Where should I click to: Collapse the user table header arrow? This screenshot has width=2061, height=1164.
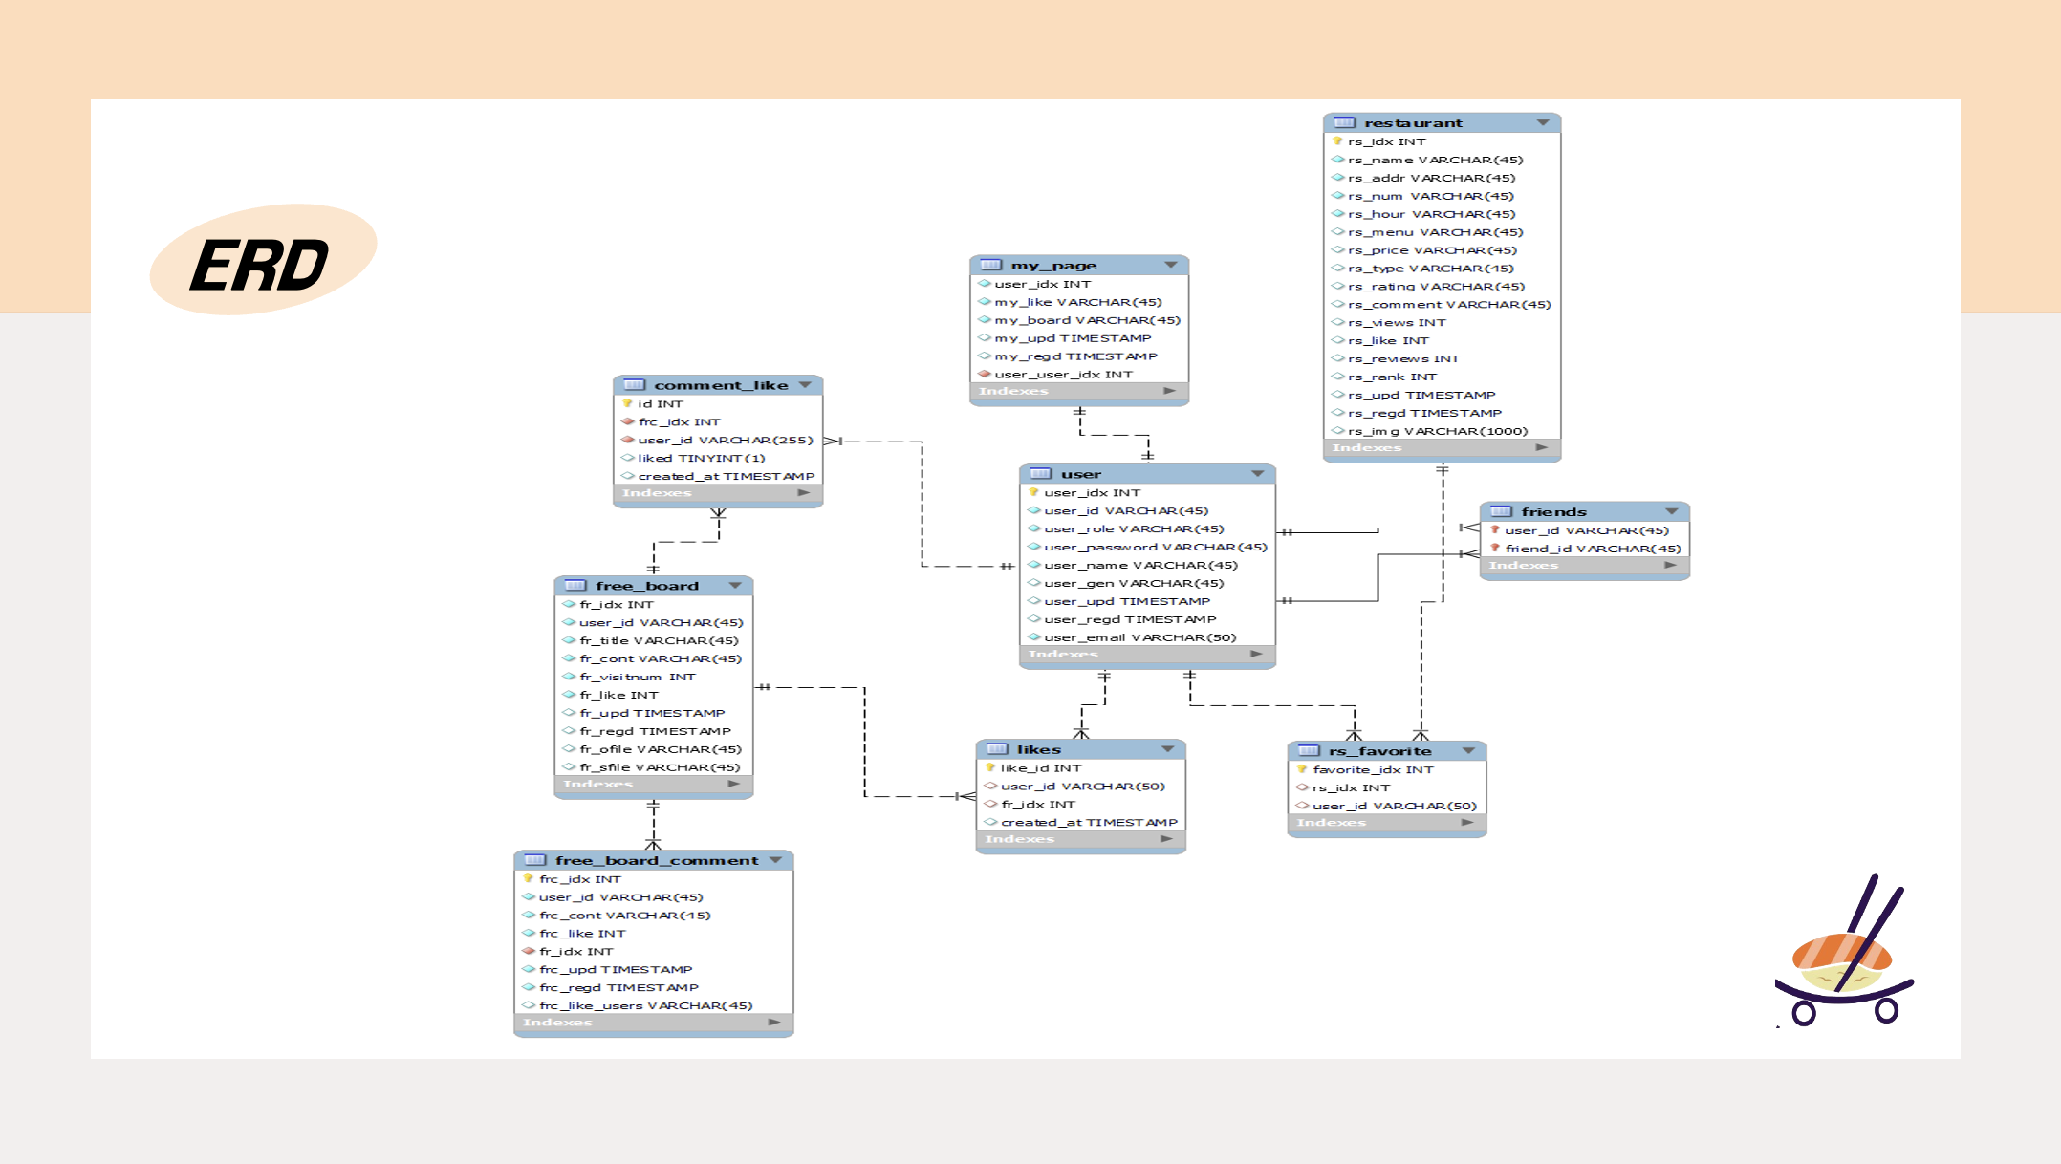pyautogui.click(x=1257, y=474)
